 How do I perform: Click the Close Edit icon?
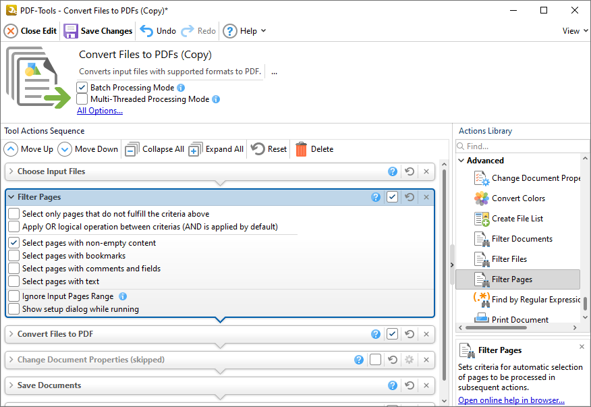(11, 31)
